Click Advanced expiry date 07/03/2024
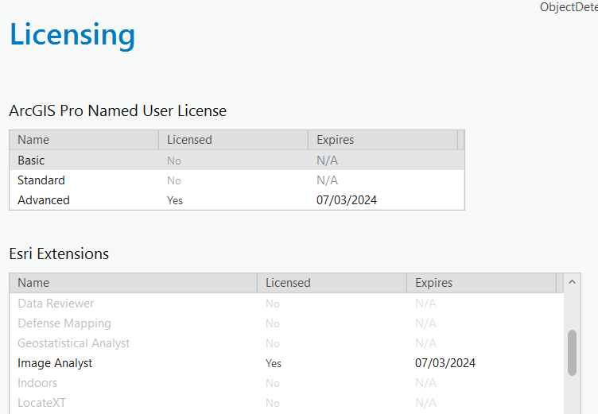598x414 pixels. click(347, 200)
